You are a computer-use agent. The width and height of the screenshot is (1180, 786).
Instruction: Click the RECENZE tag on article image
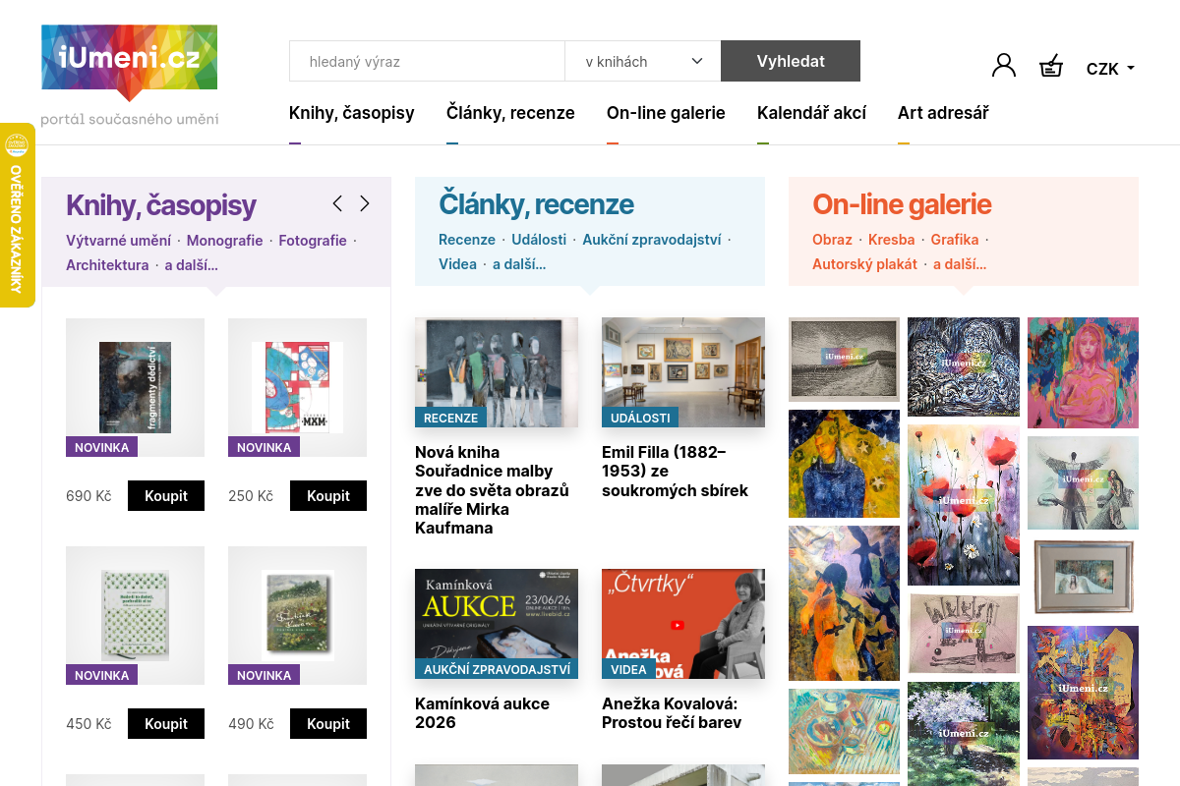pyautogui.click(x=450, y=418)
